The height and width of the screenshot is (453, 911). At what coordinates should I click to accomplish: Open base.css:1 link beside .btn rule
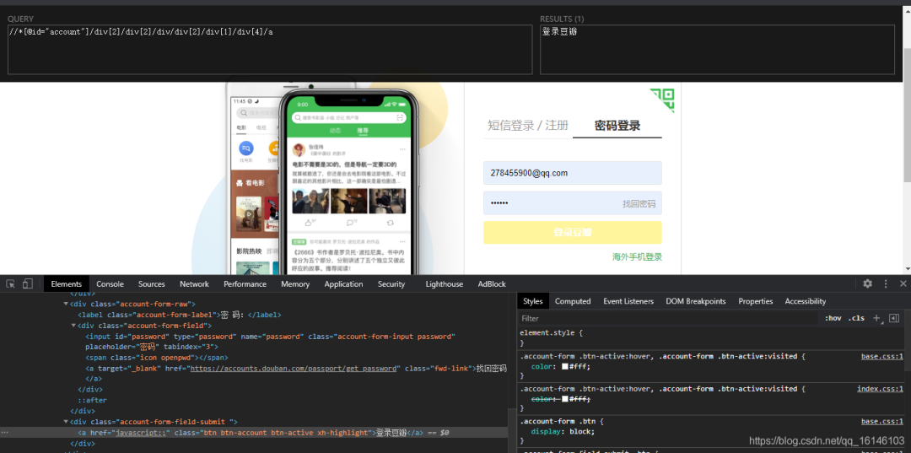882,421
